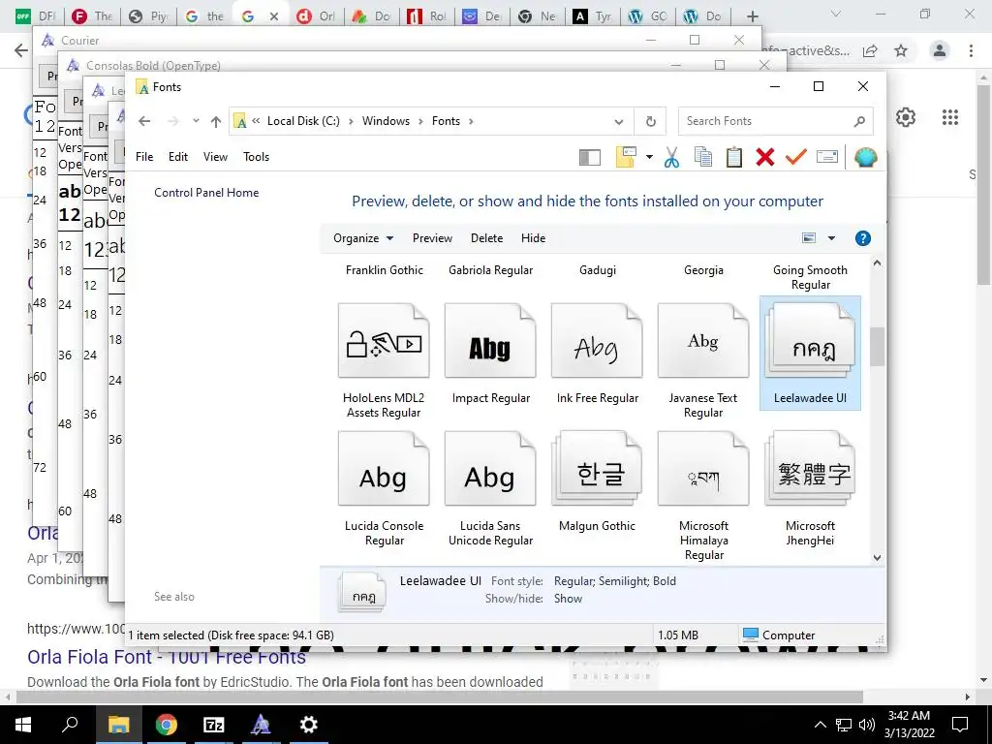
Task: Click the Gadugi font label
Action: pyautogui.click(x=597, y=270)
